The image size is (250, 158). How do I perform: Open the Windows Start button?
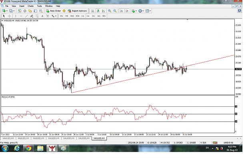[5, 148]
